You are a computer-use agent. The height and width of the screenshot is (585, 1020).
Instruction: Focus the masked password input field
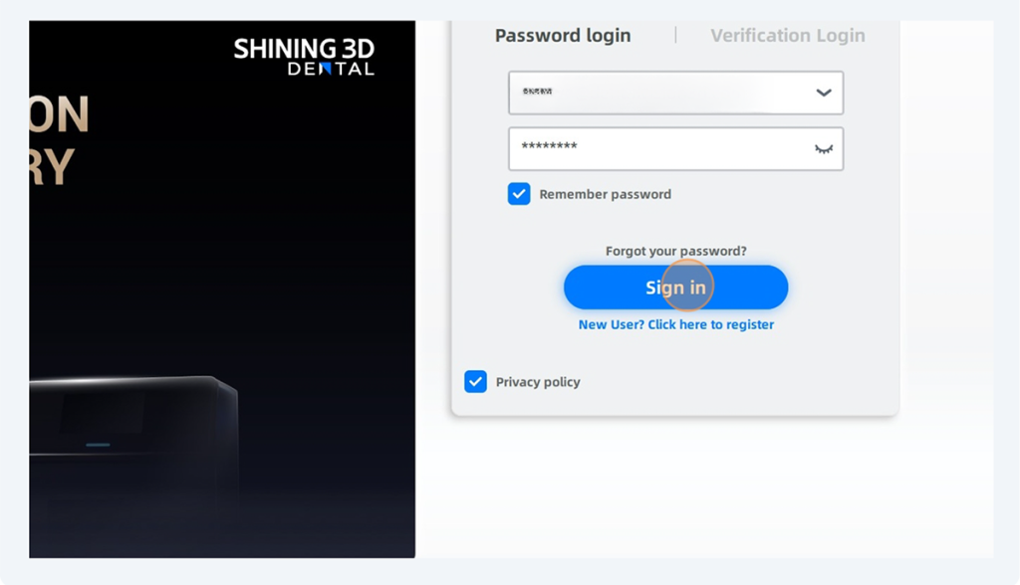coord(657,148)
